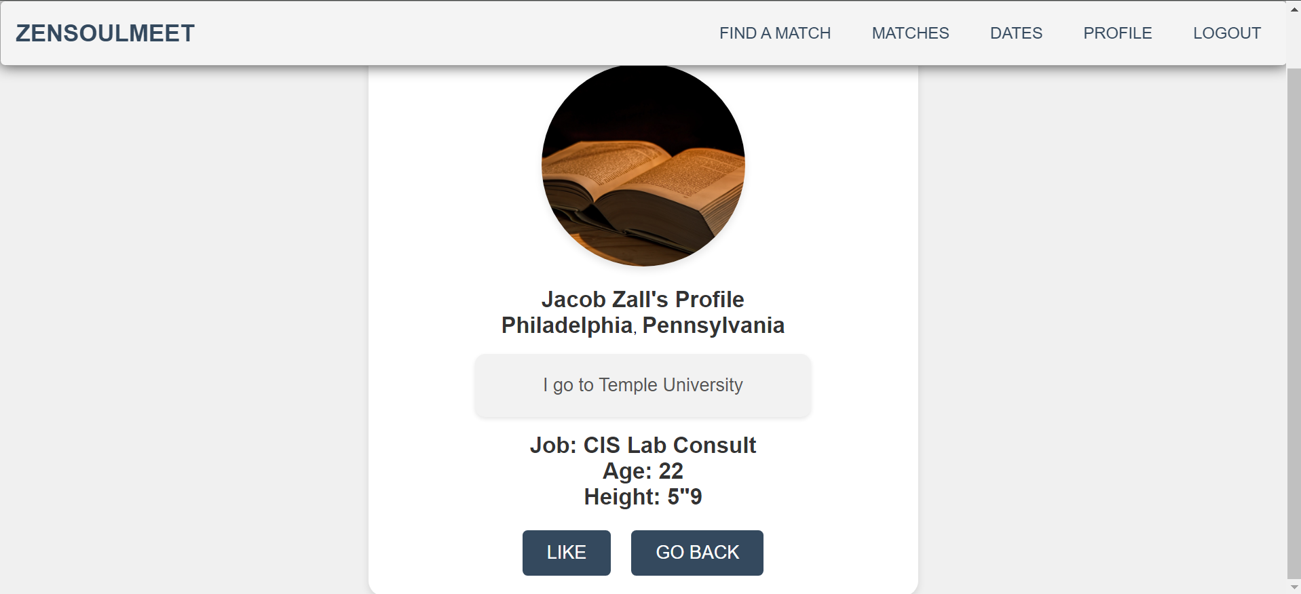
Task: Click the open book profile picture
Action: [643, 165]
